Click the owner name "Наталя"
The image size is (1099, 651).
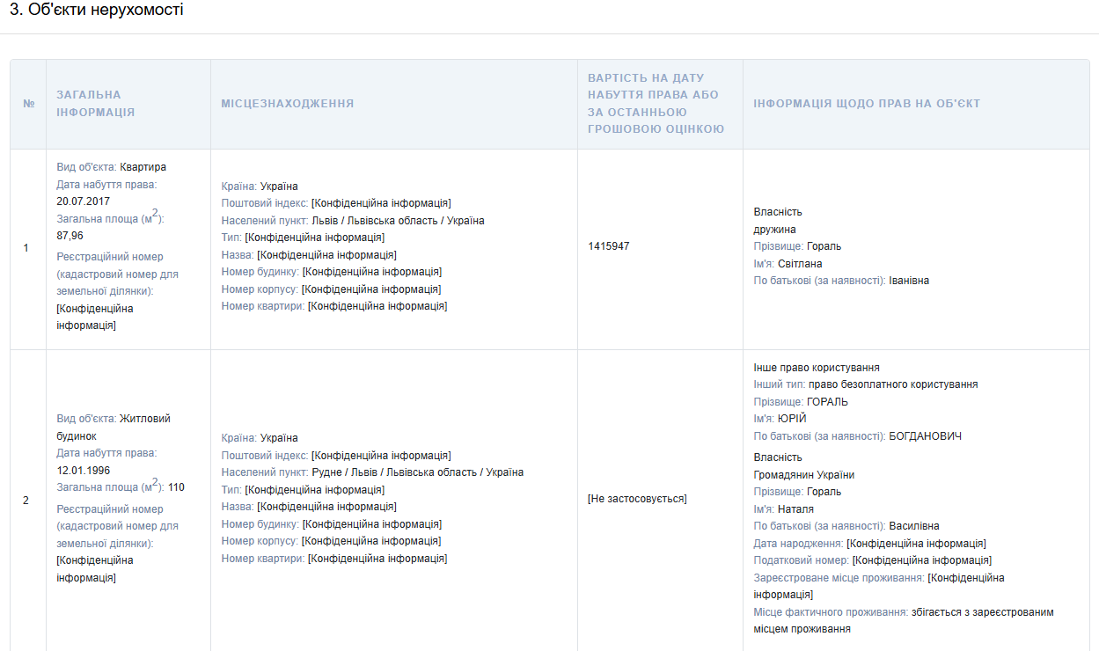coord(795,509)
